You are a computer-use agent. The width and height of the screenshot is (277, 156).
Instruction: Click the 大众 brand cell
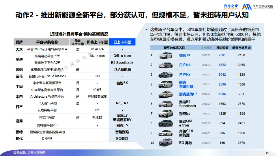[19, 49]
